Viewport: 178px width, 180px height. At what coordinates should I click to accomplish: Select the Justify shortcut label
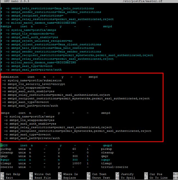pos(127,174)
